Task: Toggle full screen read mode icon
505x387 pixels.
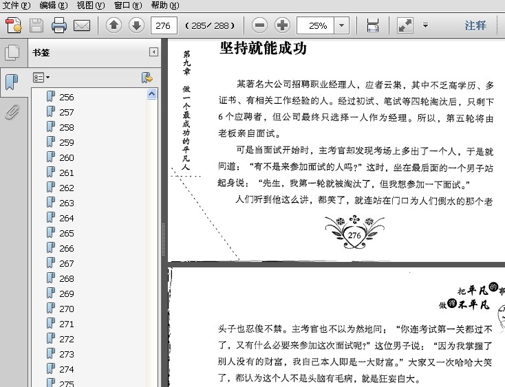Action: (x=405, y=25)
